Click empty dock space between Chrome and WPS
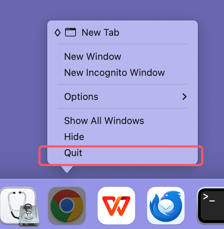This screenshot has height=229, width=224. tap(92, 206)
